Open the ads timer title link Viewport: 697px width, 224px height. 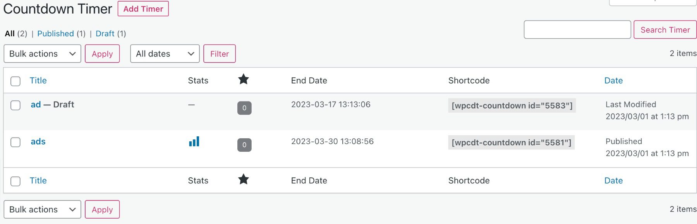[x=38, y=141]
